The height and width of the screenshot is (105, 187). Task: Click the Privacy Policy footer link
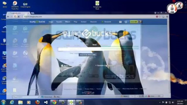tap(89, 89)
